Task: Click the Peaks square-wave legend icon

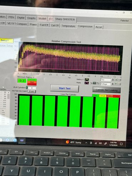Action: (87, 83)
